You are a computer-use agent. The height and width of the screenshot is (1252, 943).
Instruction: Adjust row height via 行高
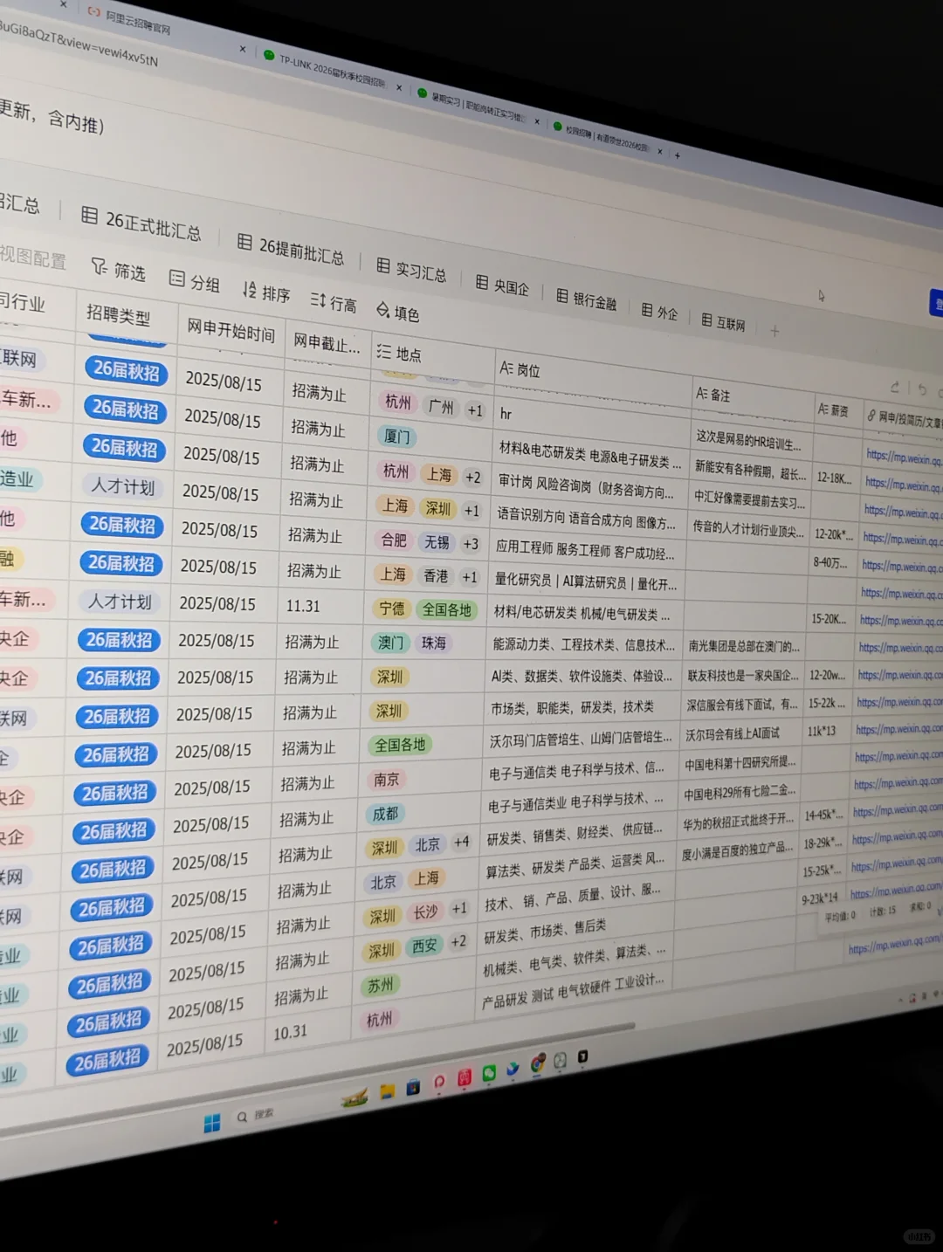[x=334, y=302]
